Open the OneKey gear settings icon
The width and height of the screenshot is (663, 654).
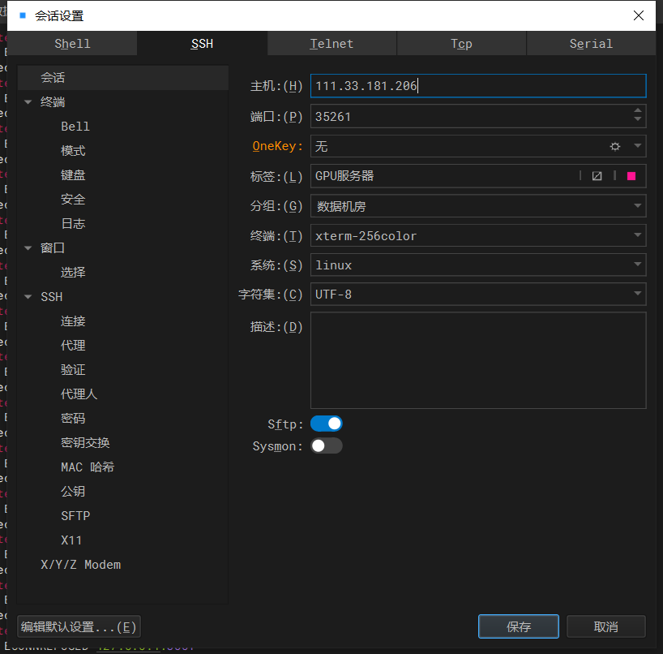pyautogui.click(x=614, y=146)
